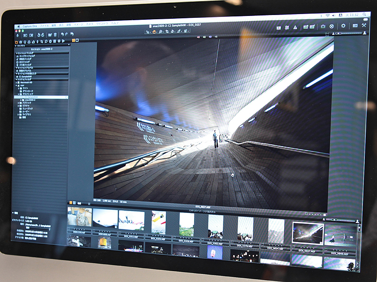
Task: Click the Undo arrow icon
Action: (x=62, y=34)
